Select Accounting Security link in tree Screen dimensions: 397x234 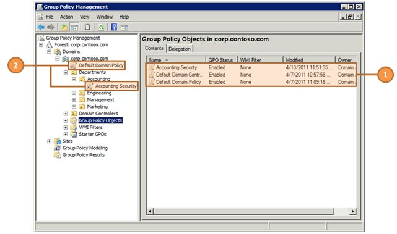click(116, 86)
